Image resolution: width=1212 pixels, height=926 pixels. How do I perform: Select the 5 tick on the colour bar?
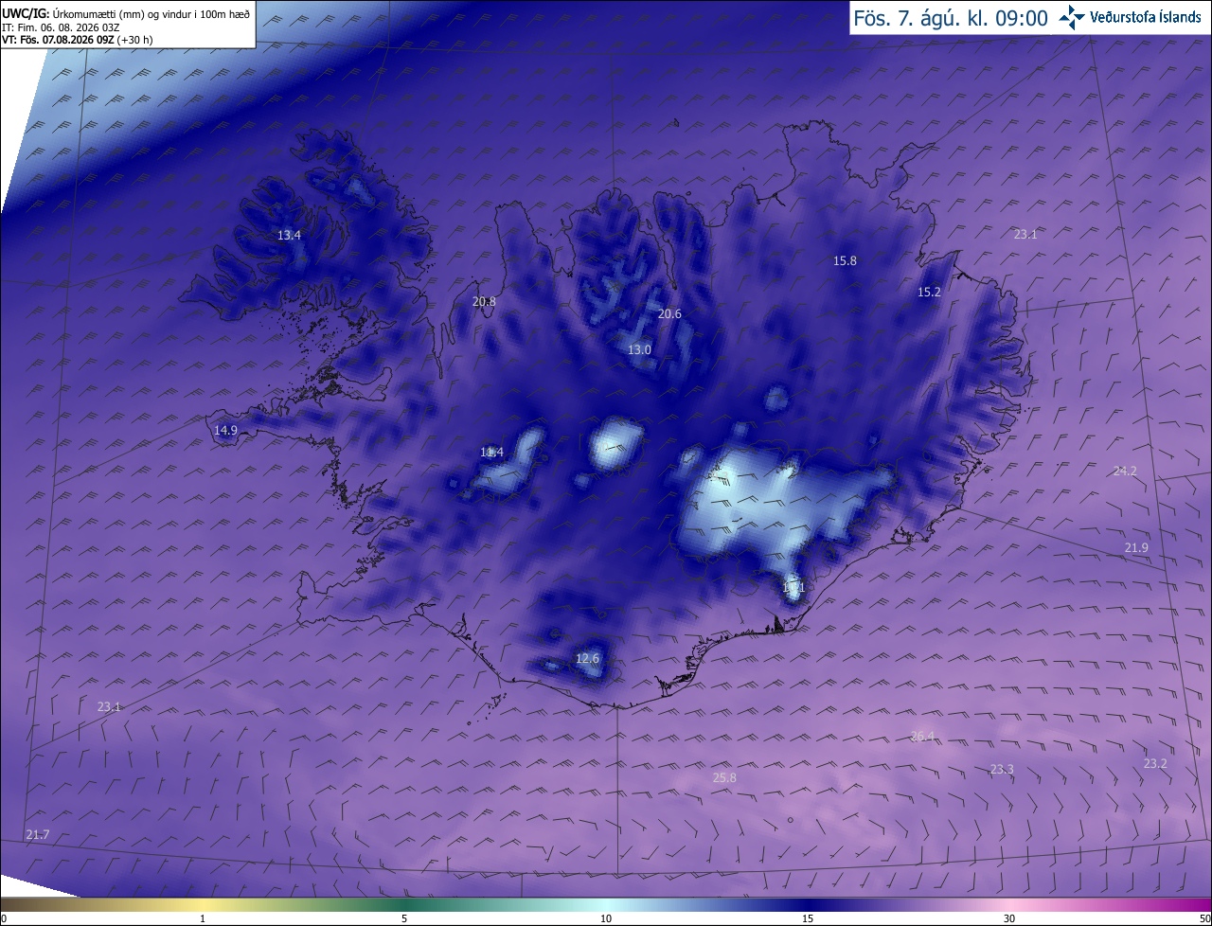(x=404, y=918)
